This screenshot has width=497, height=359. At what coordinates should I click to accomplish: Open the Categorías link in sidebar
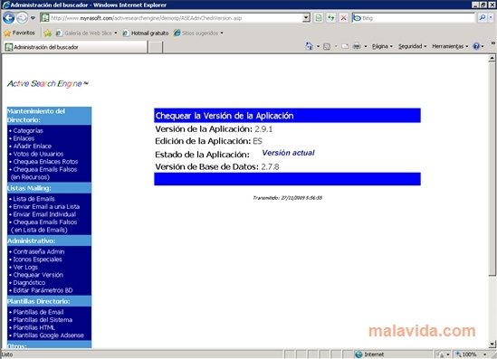tap(28, 131)
